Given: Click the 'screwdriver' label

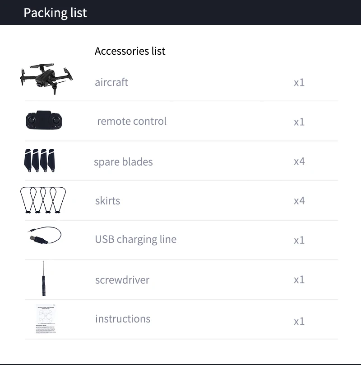Looking at the screenshot, I should tap(122, 280).
